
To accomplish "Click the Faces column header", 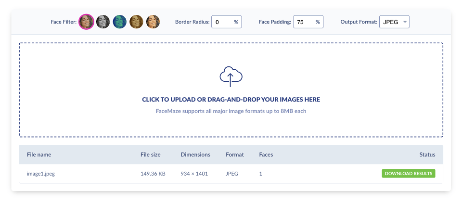I will coord(266,154).
